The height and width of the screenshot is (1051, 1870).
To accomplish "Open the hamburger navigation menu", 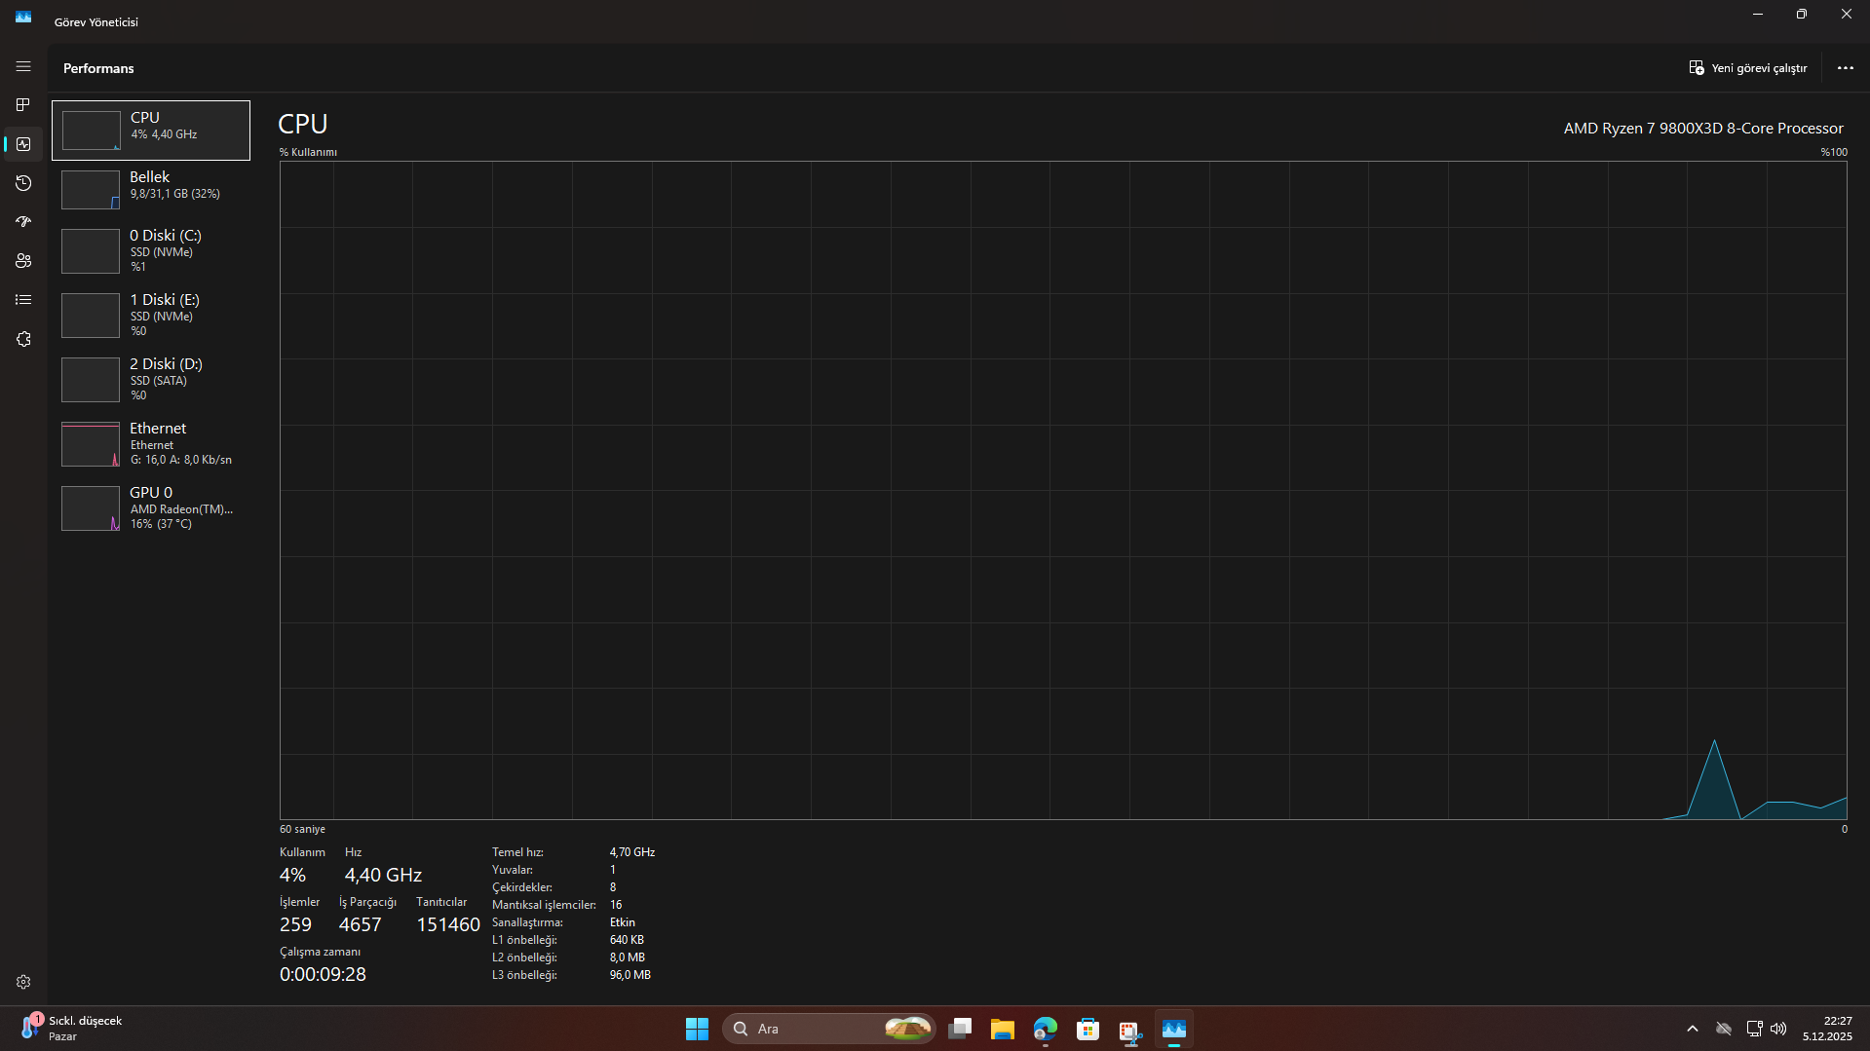I will coord(23,66).
